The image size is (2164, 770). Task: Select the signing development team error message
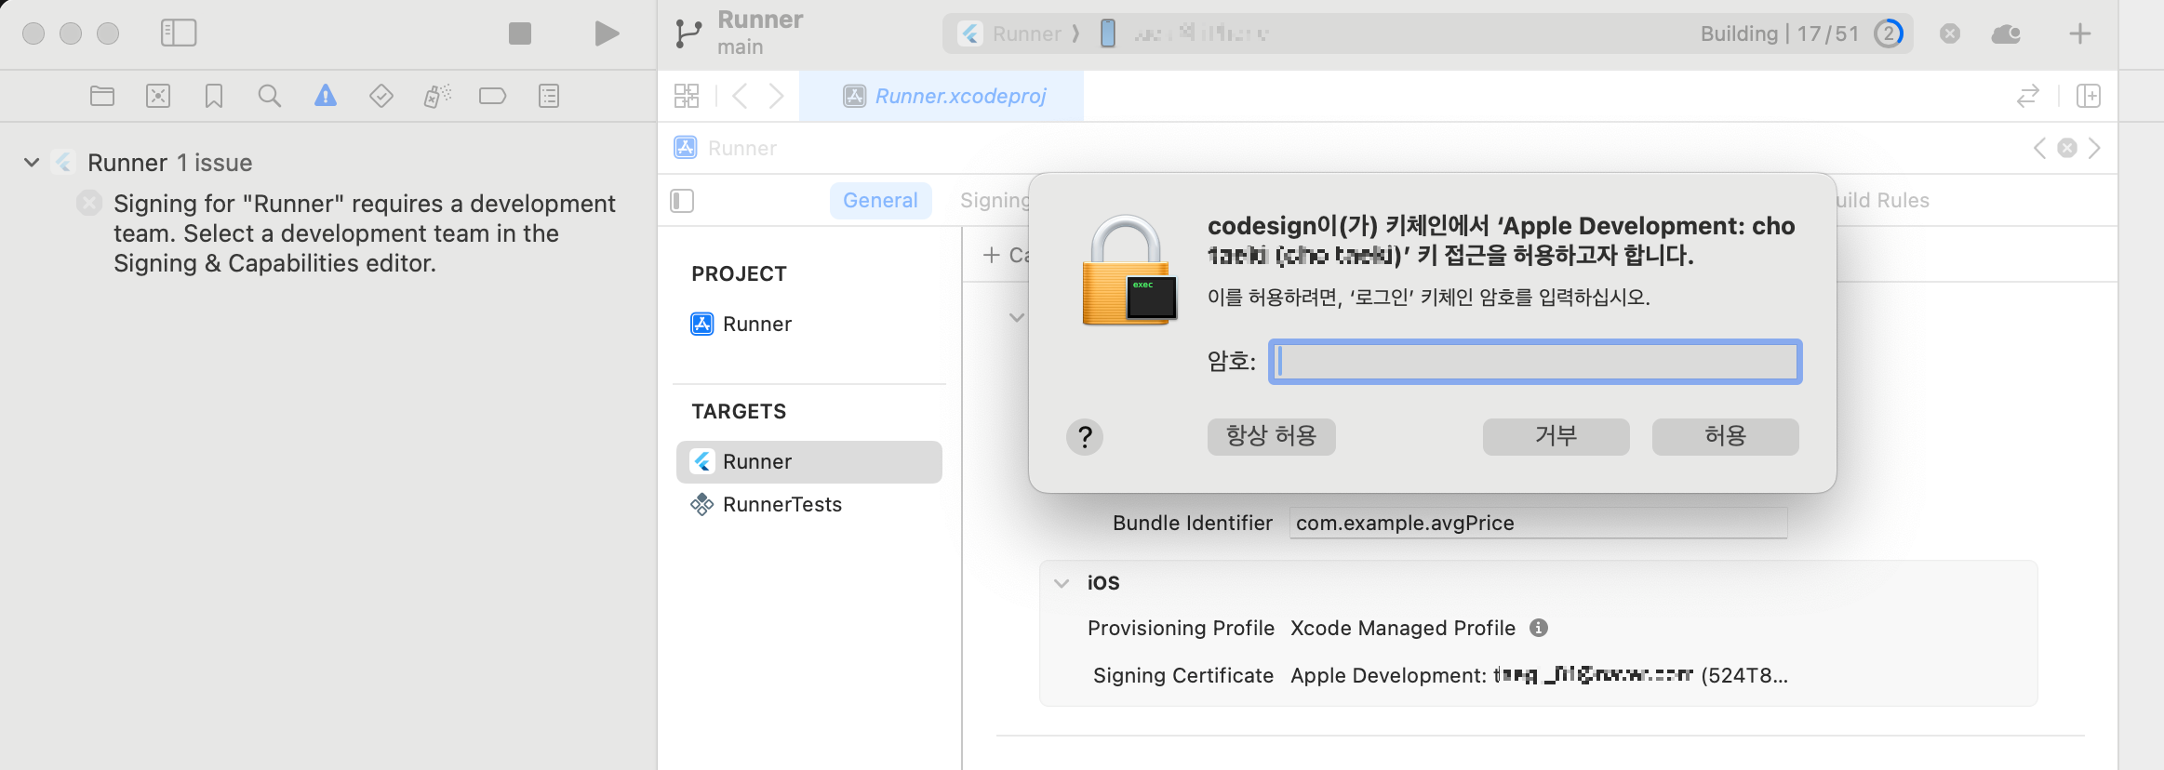click(365, 233)
